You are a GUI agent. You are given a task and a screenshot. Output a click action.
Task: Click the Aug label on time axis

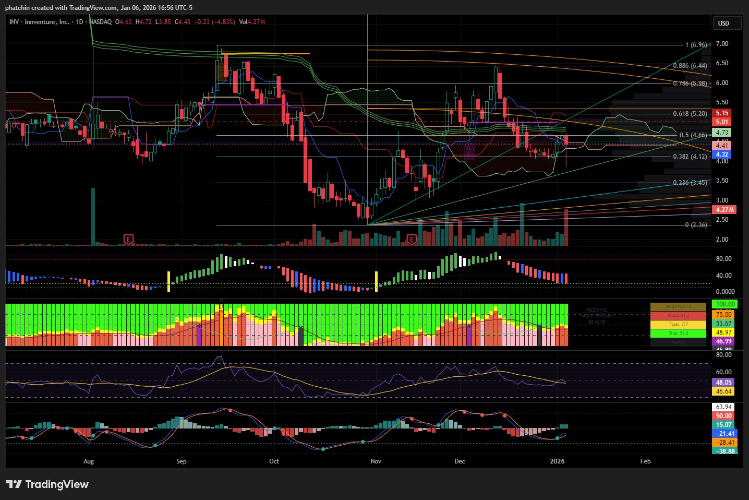[x=89, y=461]
